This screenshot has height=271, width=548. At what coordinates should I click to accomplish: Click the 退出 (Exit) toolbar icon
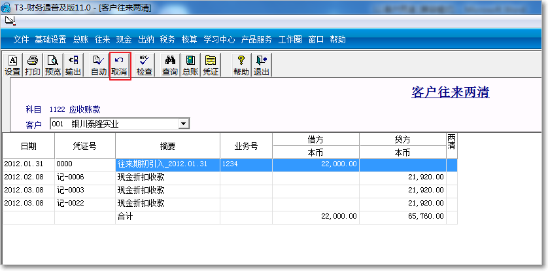coord(262,65)
